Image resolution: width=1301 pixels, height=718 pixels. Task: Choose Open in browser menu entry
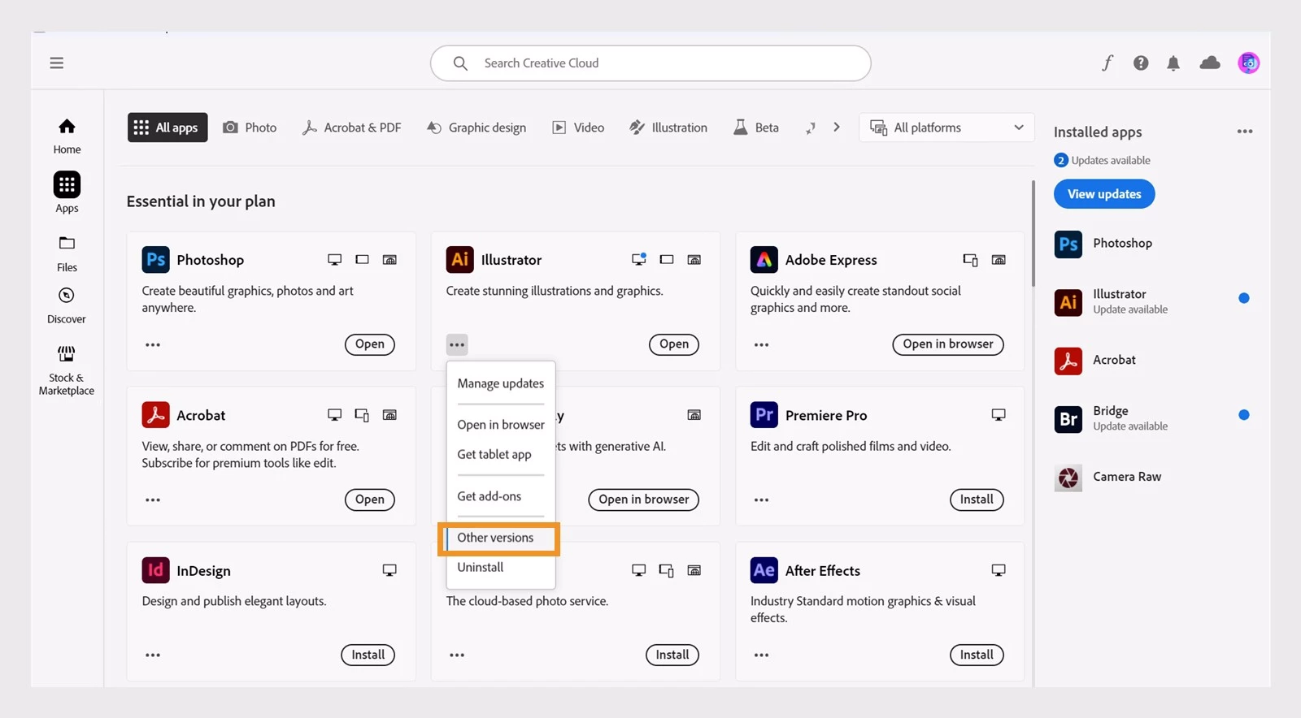[501, 425]
